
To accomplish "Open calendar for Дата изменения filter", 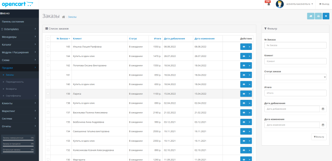I will click(x=323, y=125).
